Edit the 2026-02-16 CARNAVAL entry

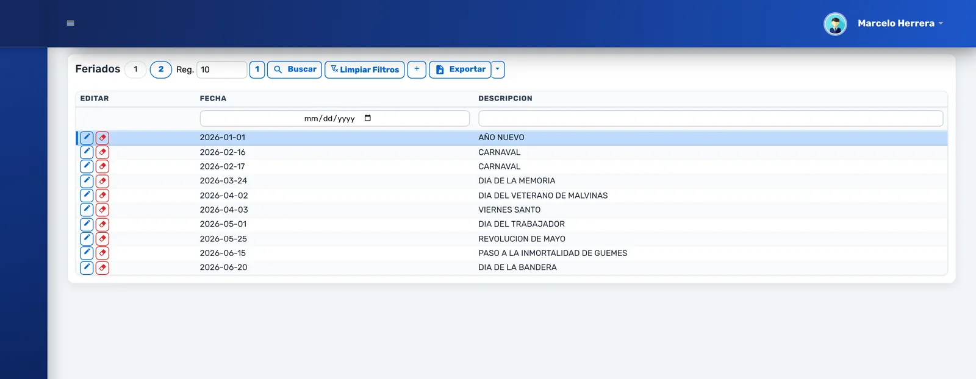87,152
